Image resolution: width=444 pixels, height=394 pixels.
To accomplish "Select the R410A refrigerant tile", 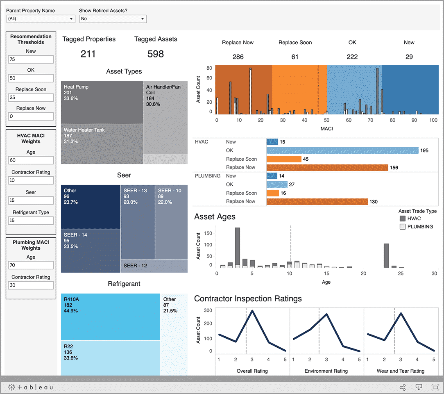I will tap(110, 317).
